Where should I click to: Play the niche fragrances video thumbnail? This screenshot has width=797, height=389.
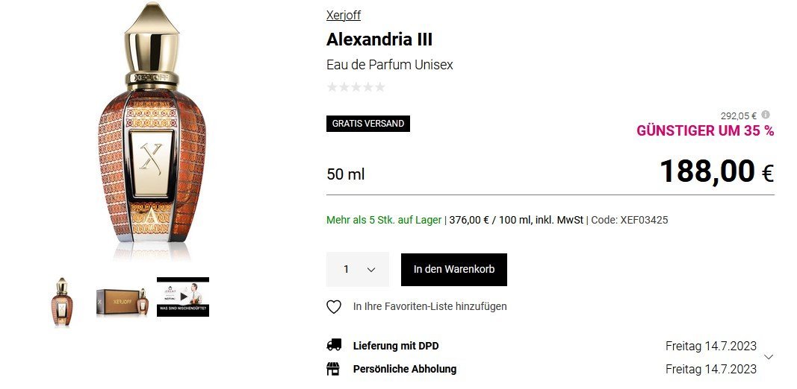click(183, 297)
